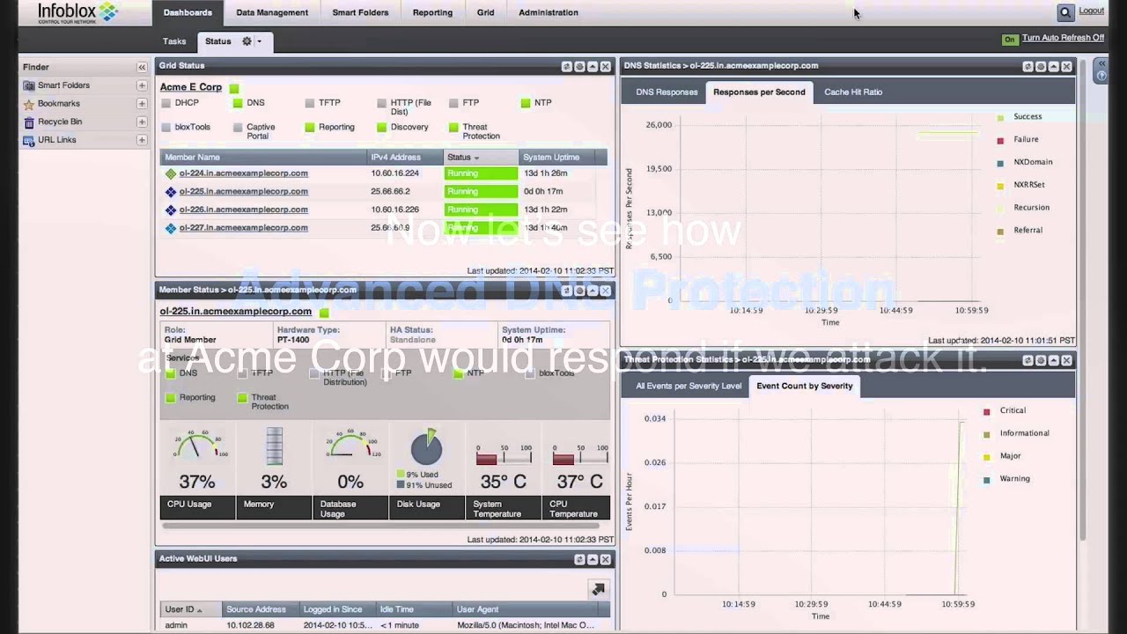
Task: Refresh the Active WebUI Users panel
Action: tap(579, 559)
